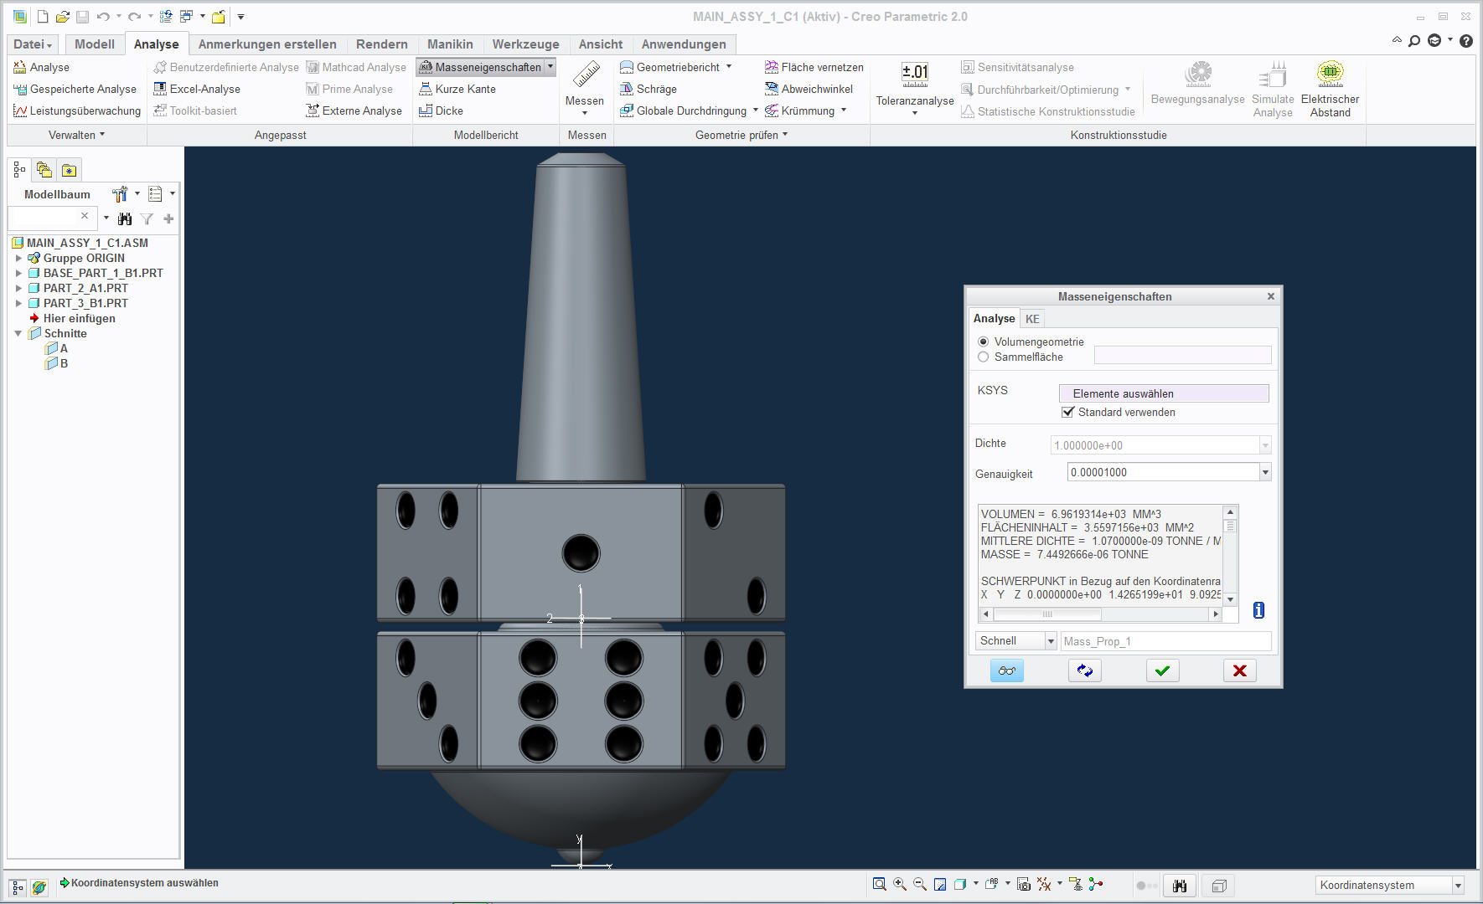Click the repeat analysis arrows button
Viewport: 1483px width, 904px height.
click(1084, 670)
